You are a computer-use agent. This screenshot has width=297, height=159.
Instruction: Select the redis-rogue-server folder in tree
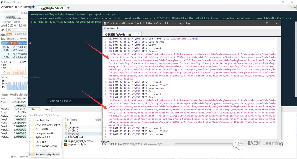[46, 146]
